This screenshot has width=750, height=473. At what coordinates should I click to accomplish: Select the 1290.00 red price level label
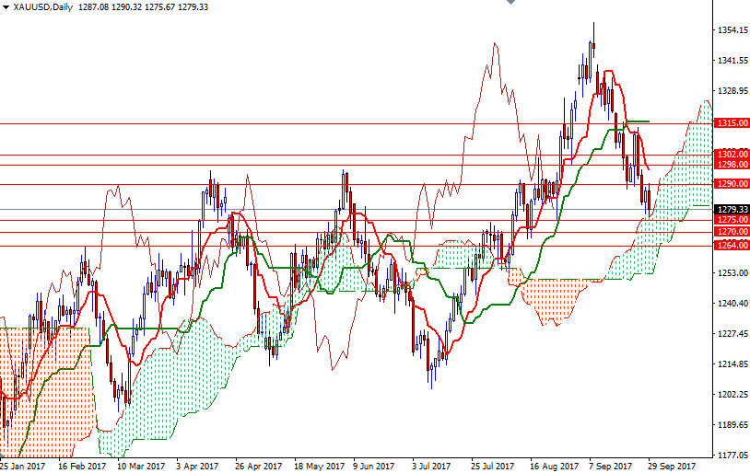pyautogui.click(x=732, y=183)
